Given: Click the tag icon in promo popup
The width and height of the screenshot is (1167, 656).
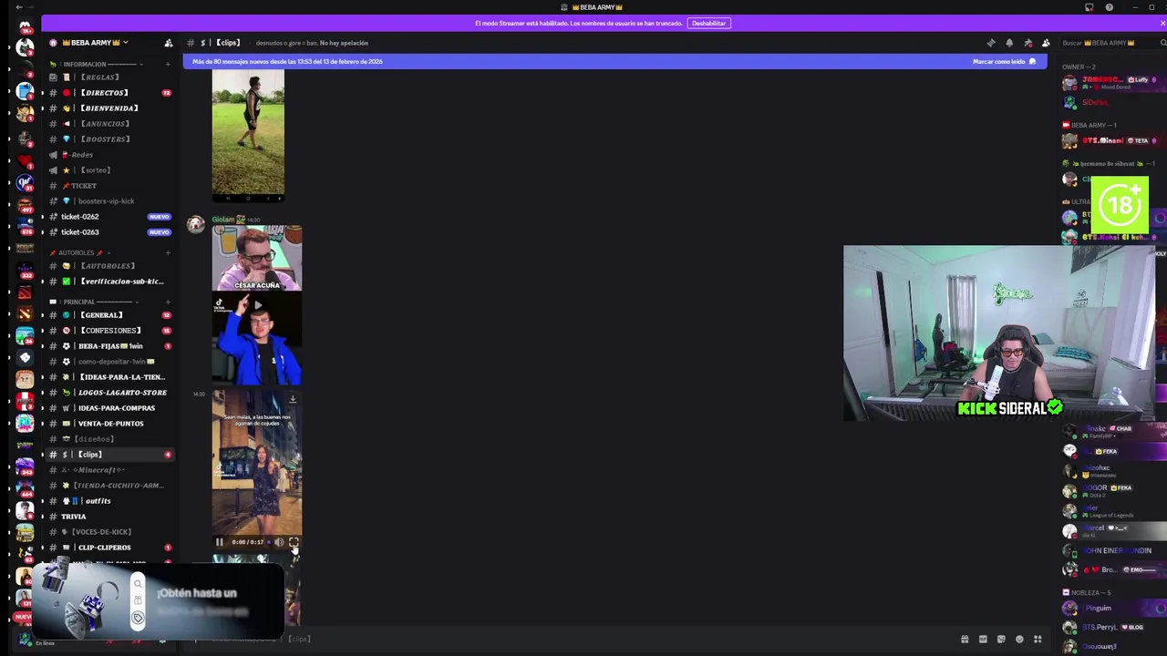Looking at the screenshot, I should [138, 618].
